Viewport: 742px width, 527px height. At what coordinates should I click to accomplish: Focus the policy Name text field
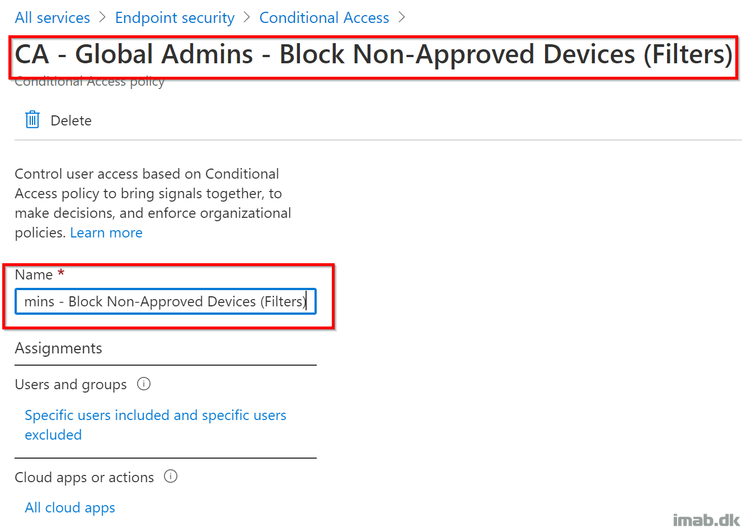click(x=166, y=301)
